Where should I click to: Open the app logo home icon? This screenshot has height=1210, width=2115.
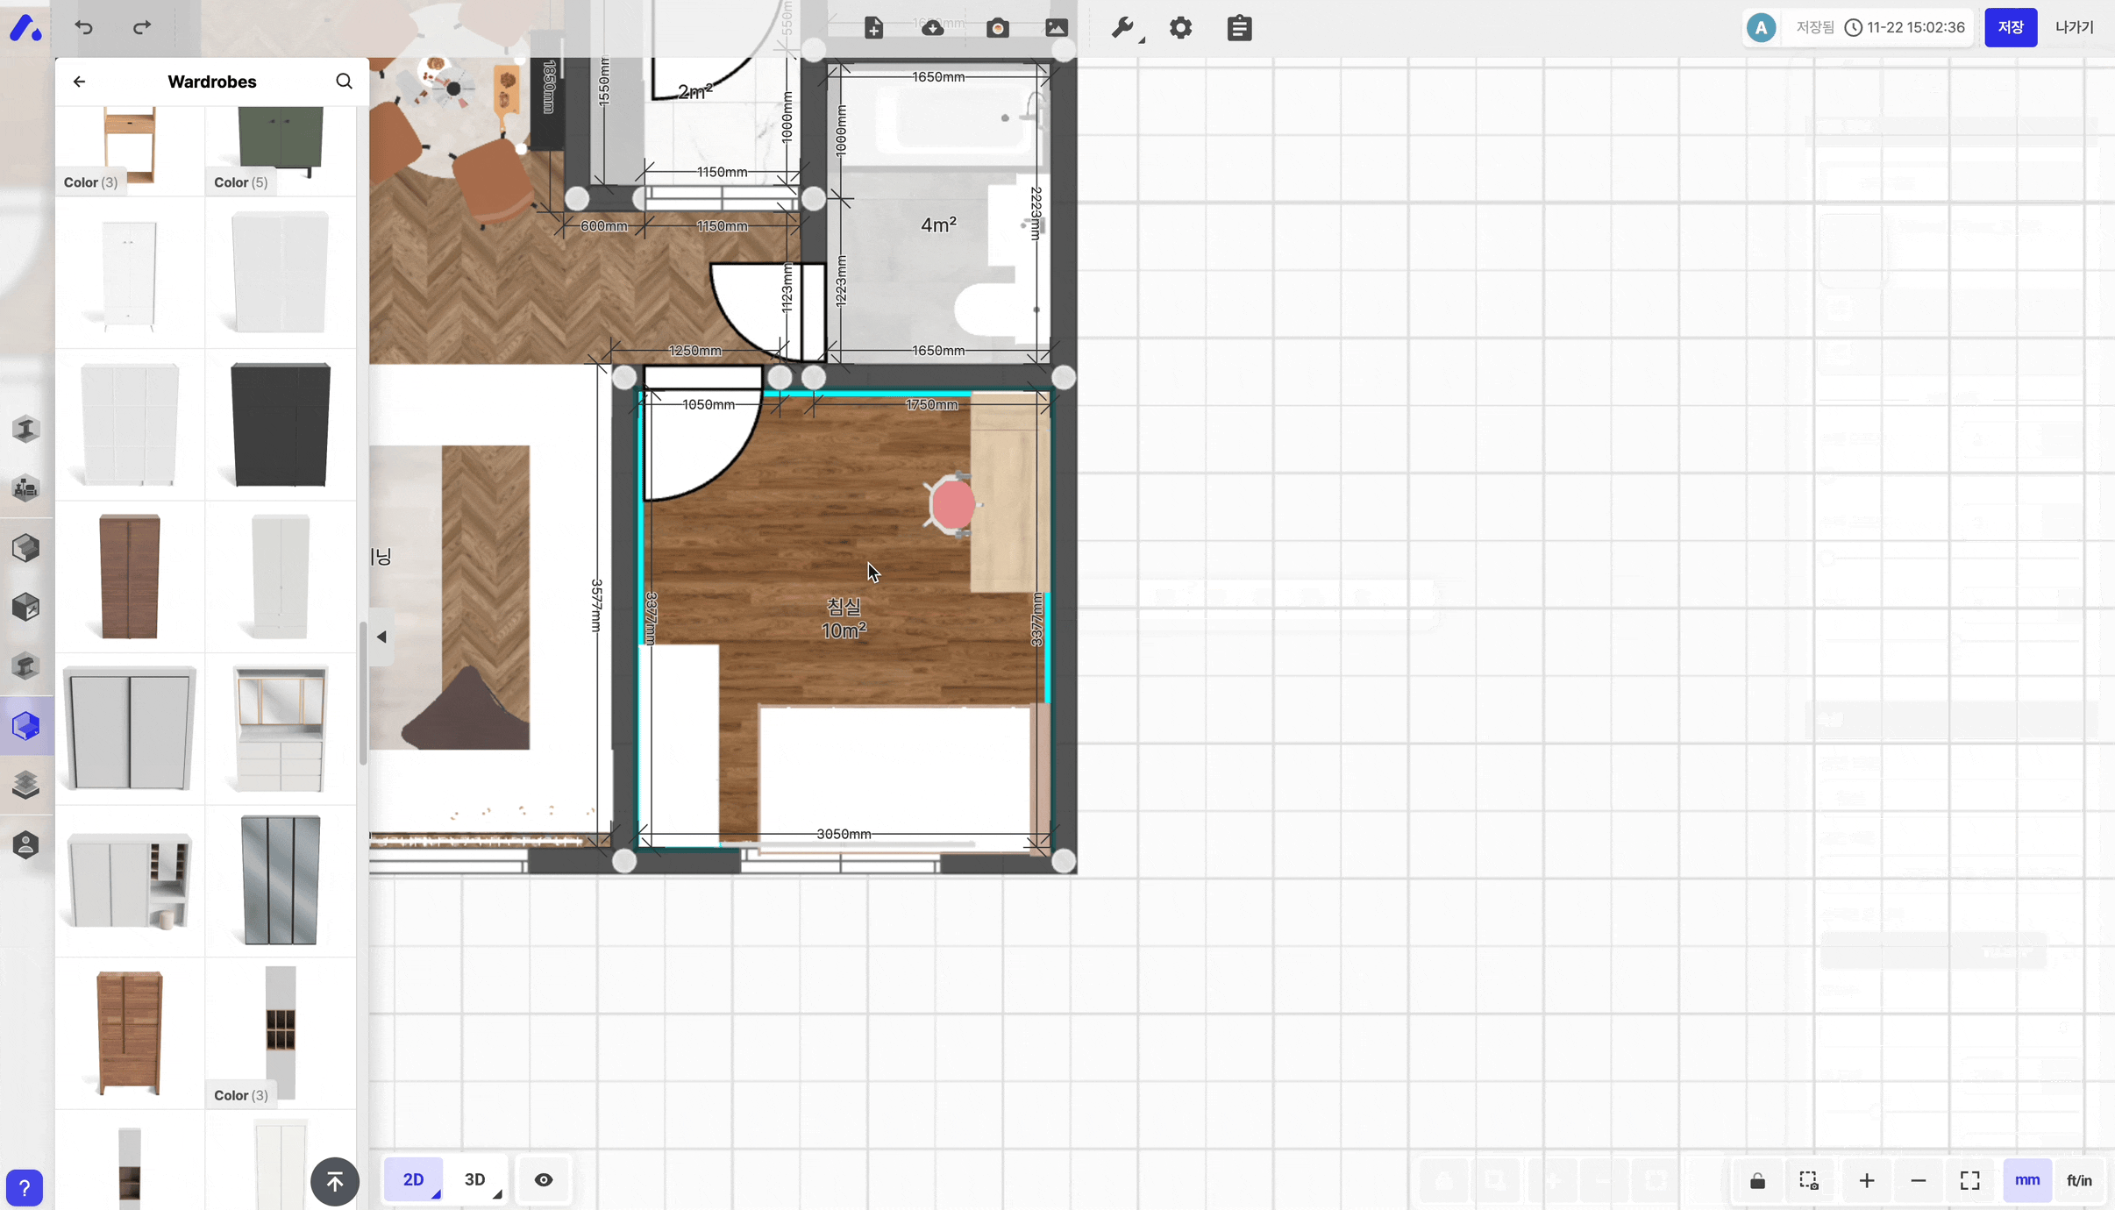click(25, 28)
